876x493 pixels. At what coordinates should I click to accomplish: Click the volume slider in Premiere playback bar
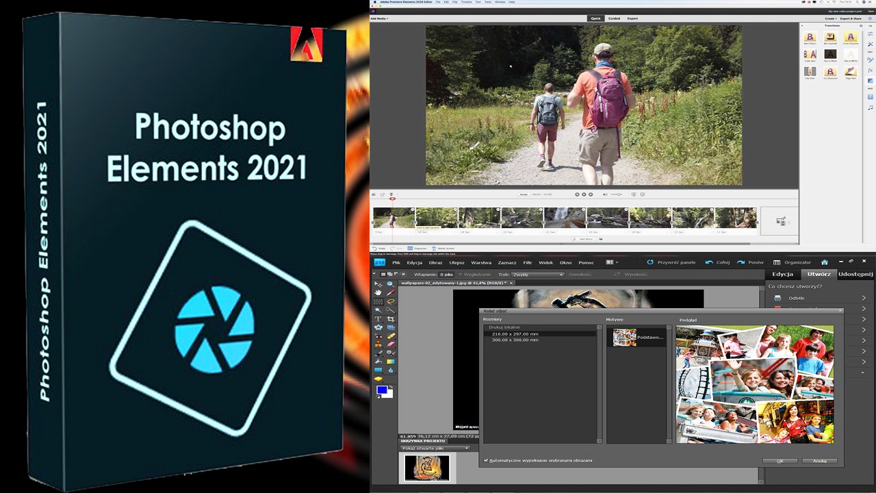tap(617, 194)
